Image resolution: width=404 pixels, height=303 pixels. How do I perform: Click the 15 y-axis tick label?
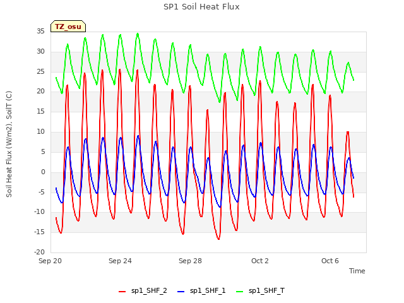pos(40,112)
